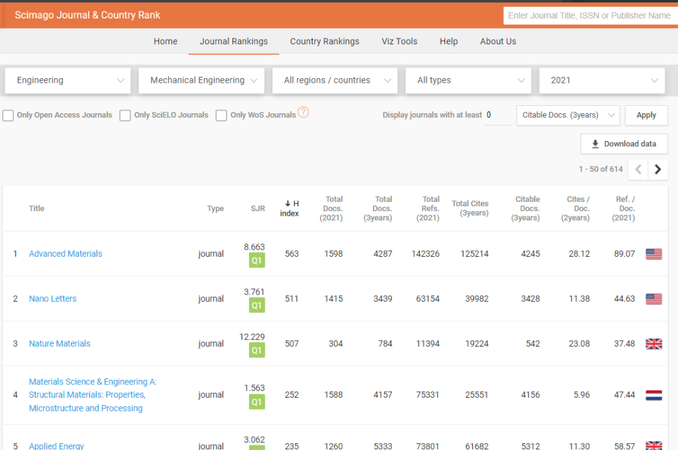The image size is (678, 450).
Task: Sort by Cites / Doc. (2years) column header
Action: point(575,209)
